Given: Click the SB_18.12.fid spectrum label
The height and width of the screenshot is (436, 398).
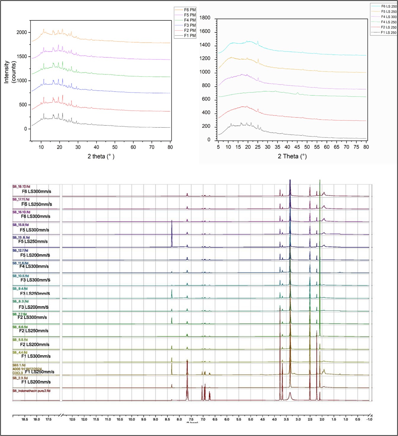Looking at the screenshot, I should 21,187.
